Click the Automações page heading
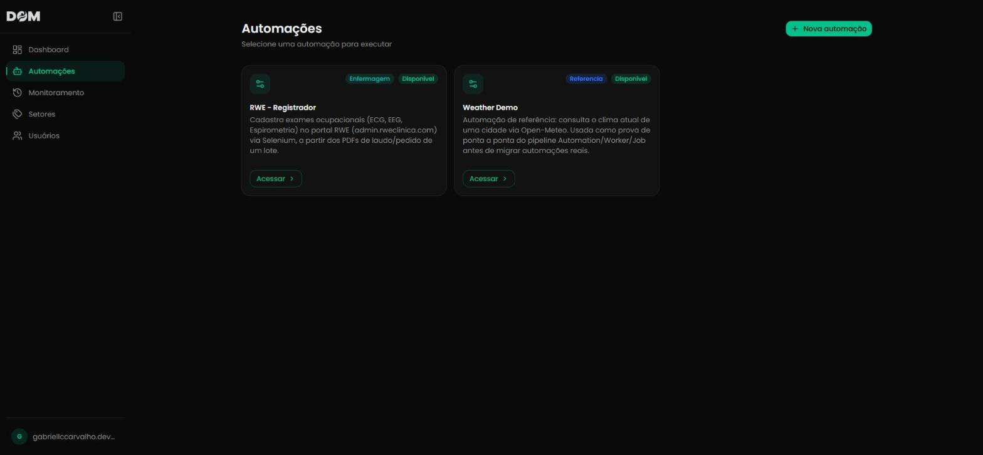 [281, 28]
